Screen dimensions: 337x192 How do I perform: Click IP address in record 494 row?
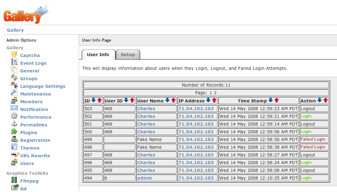point(196,178)
